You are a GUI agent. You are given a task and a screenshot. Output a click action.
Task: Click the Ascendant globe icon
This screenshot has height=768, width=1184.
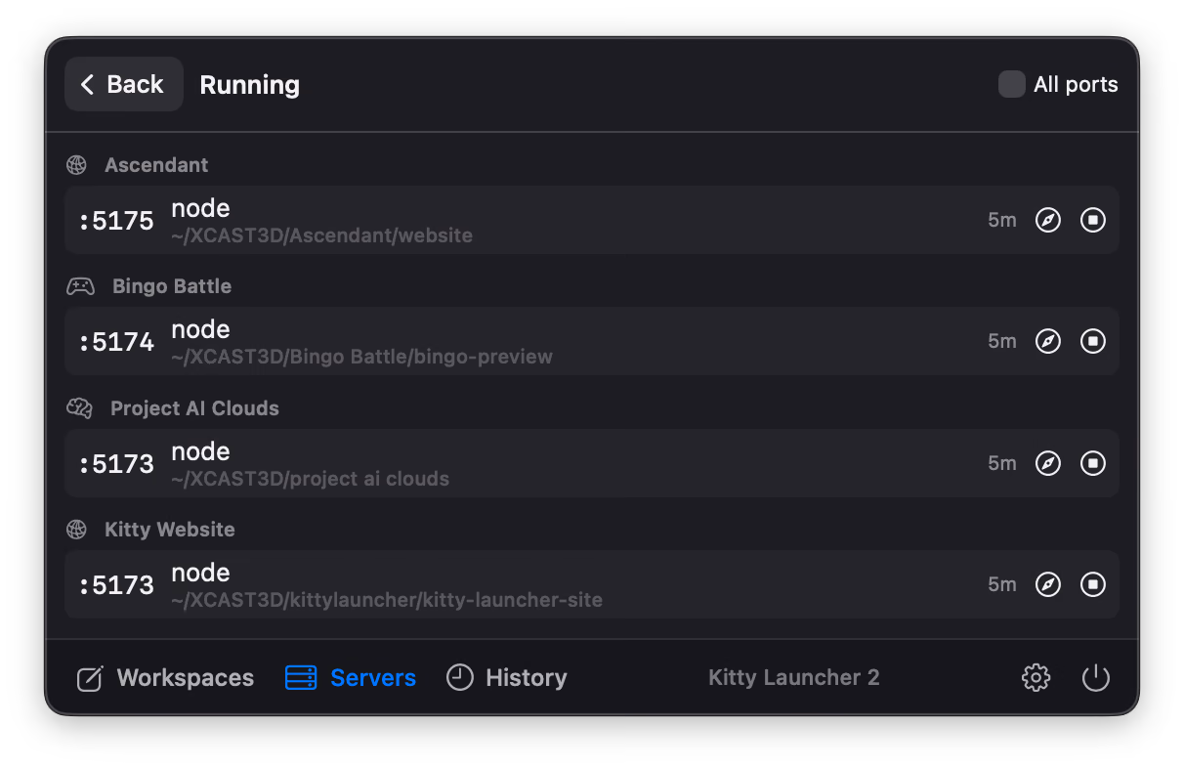pos(76,165)
